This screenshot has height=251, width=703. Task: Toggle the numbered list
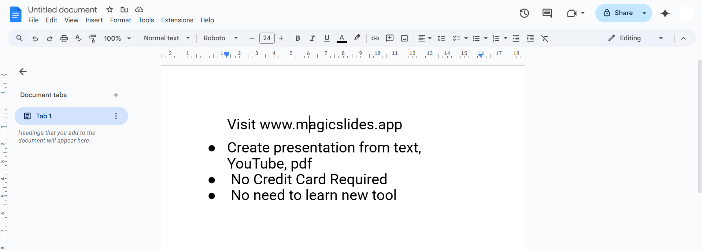tap(496, 38)
